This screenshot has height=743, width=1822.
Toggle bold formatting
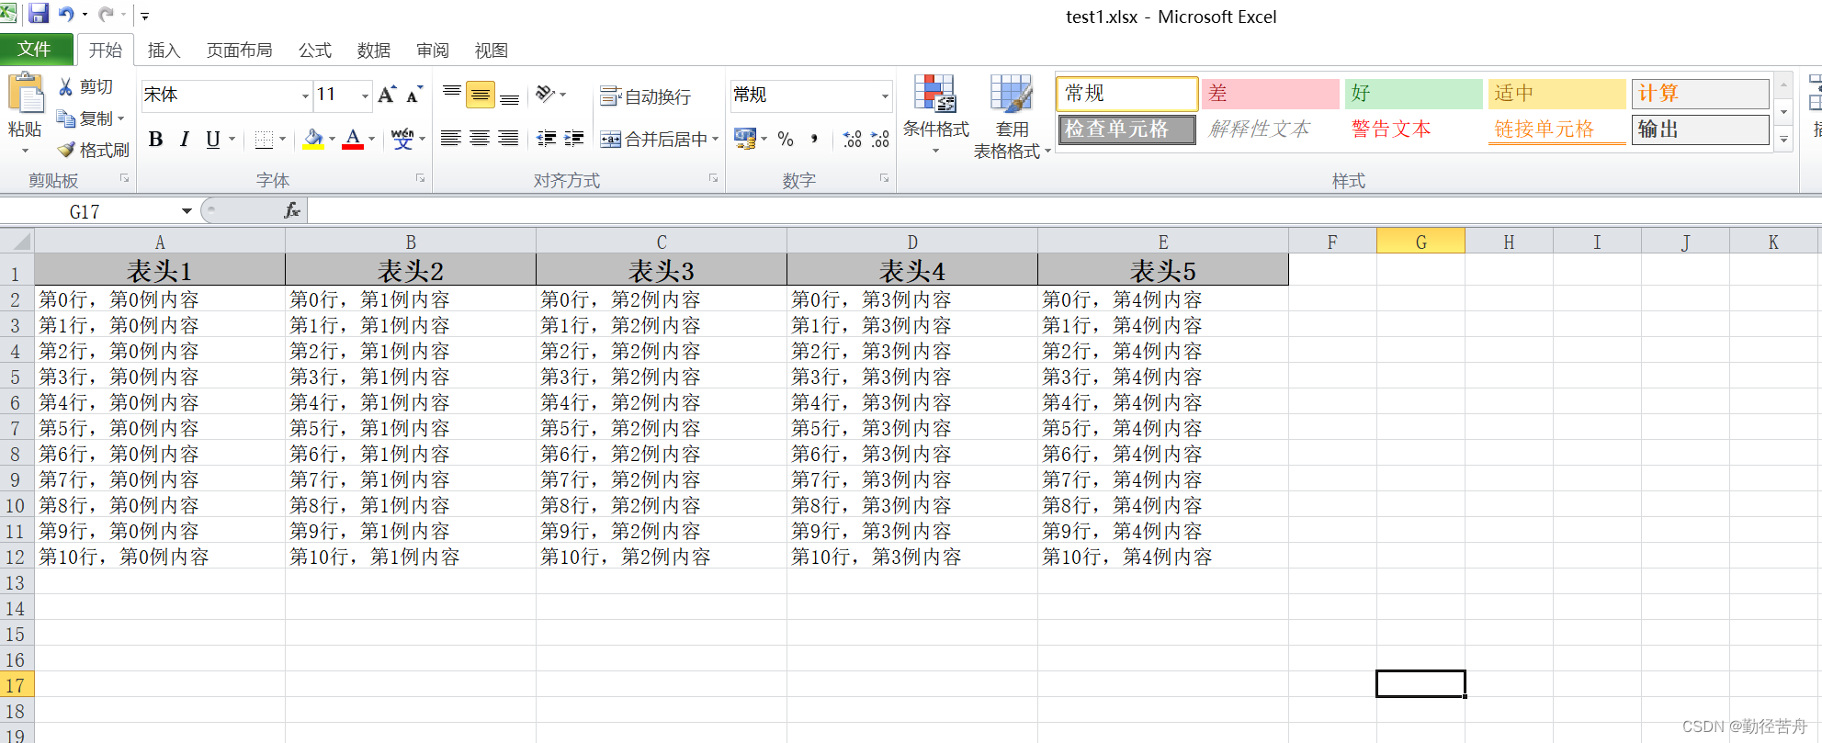156,139
